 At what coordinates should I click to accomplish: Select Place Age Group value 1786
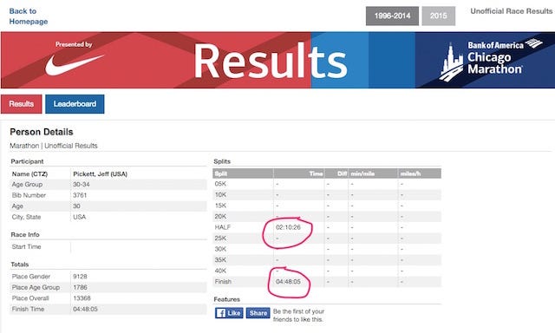tap(80, 288)
